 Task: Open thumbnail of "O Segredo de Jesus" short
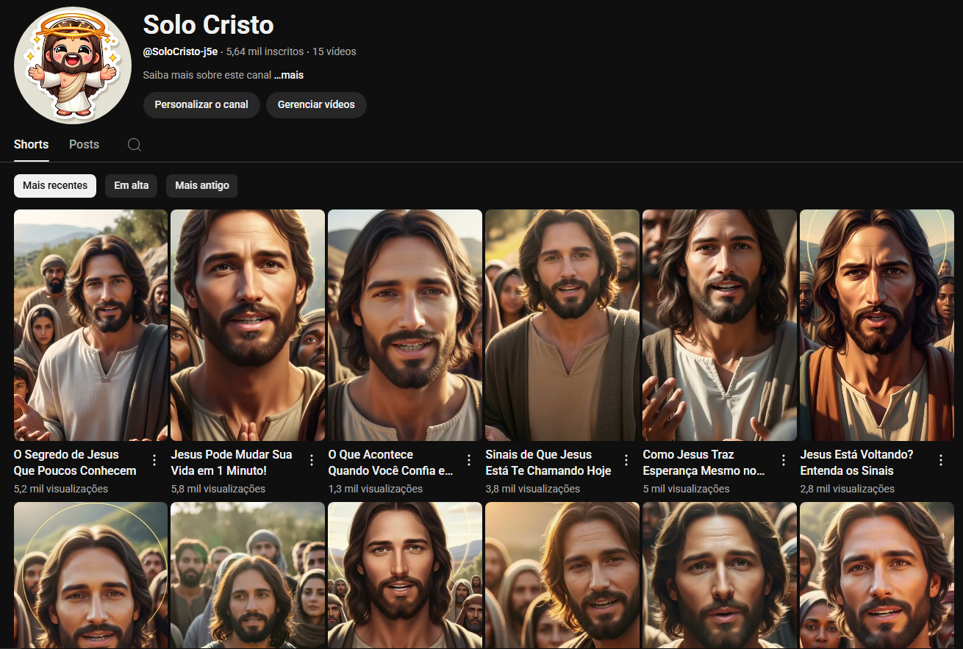pos(91,325)
